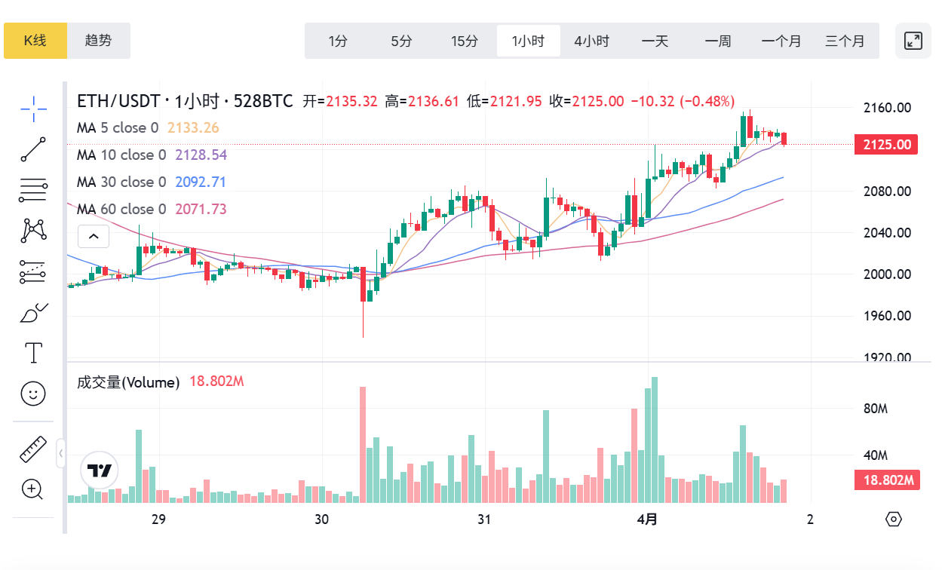Open the emoji icons tool
This screenshot has width=942, height=570.
(33, 393)
